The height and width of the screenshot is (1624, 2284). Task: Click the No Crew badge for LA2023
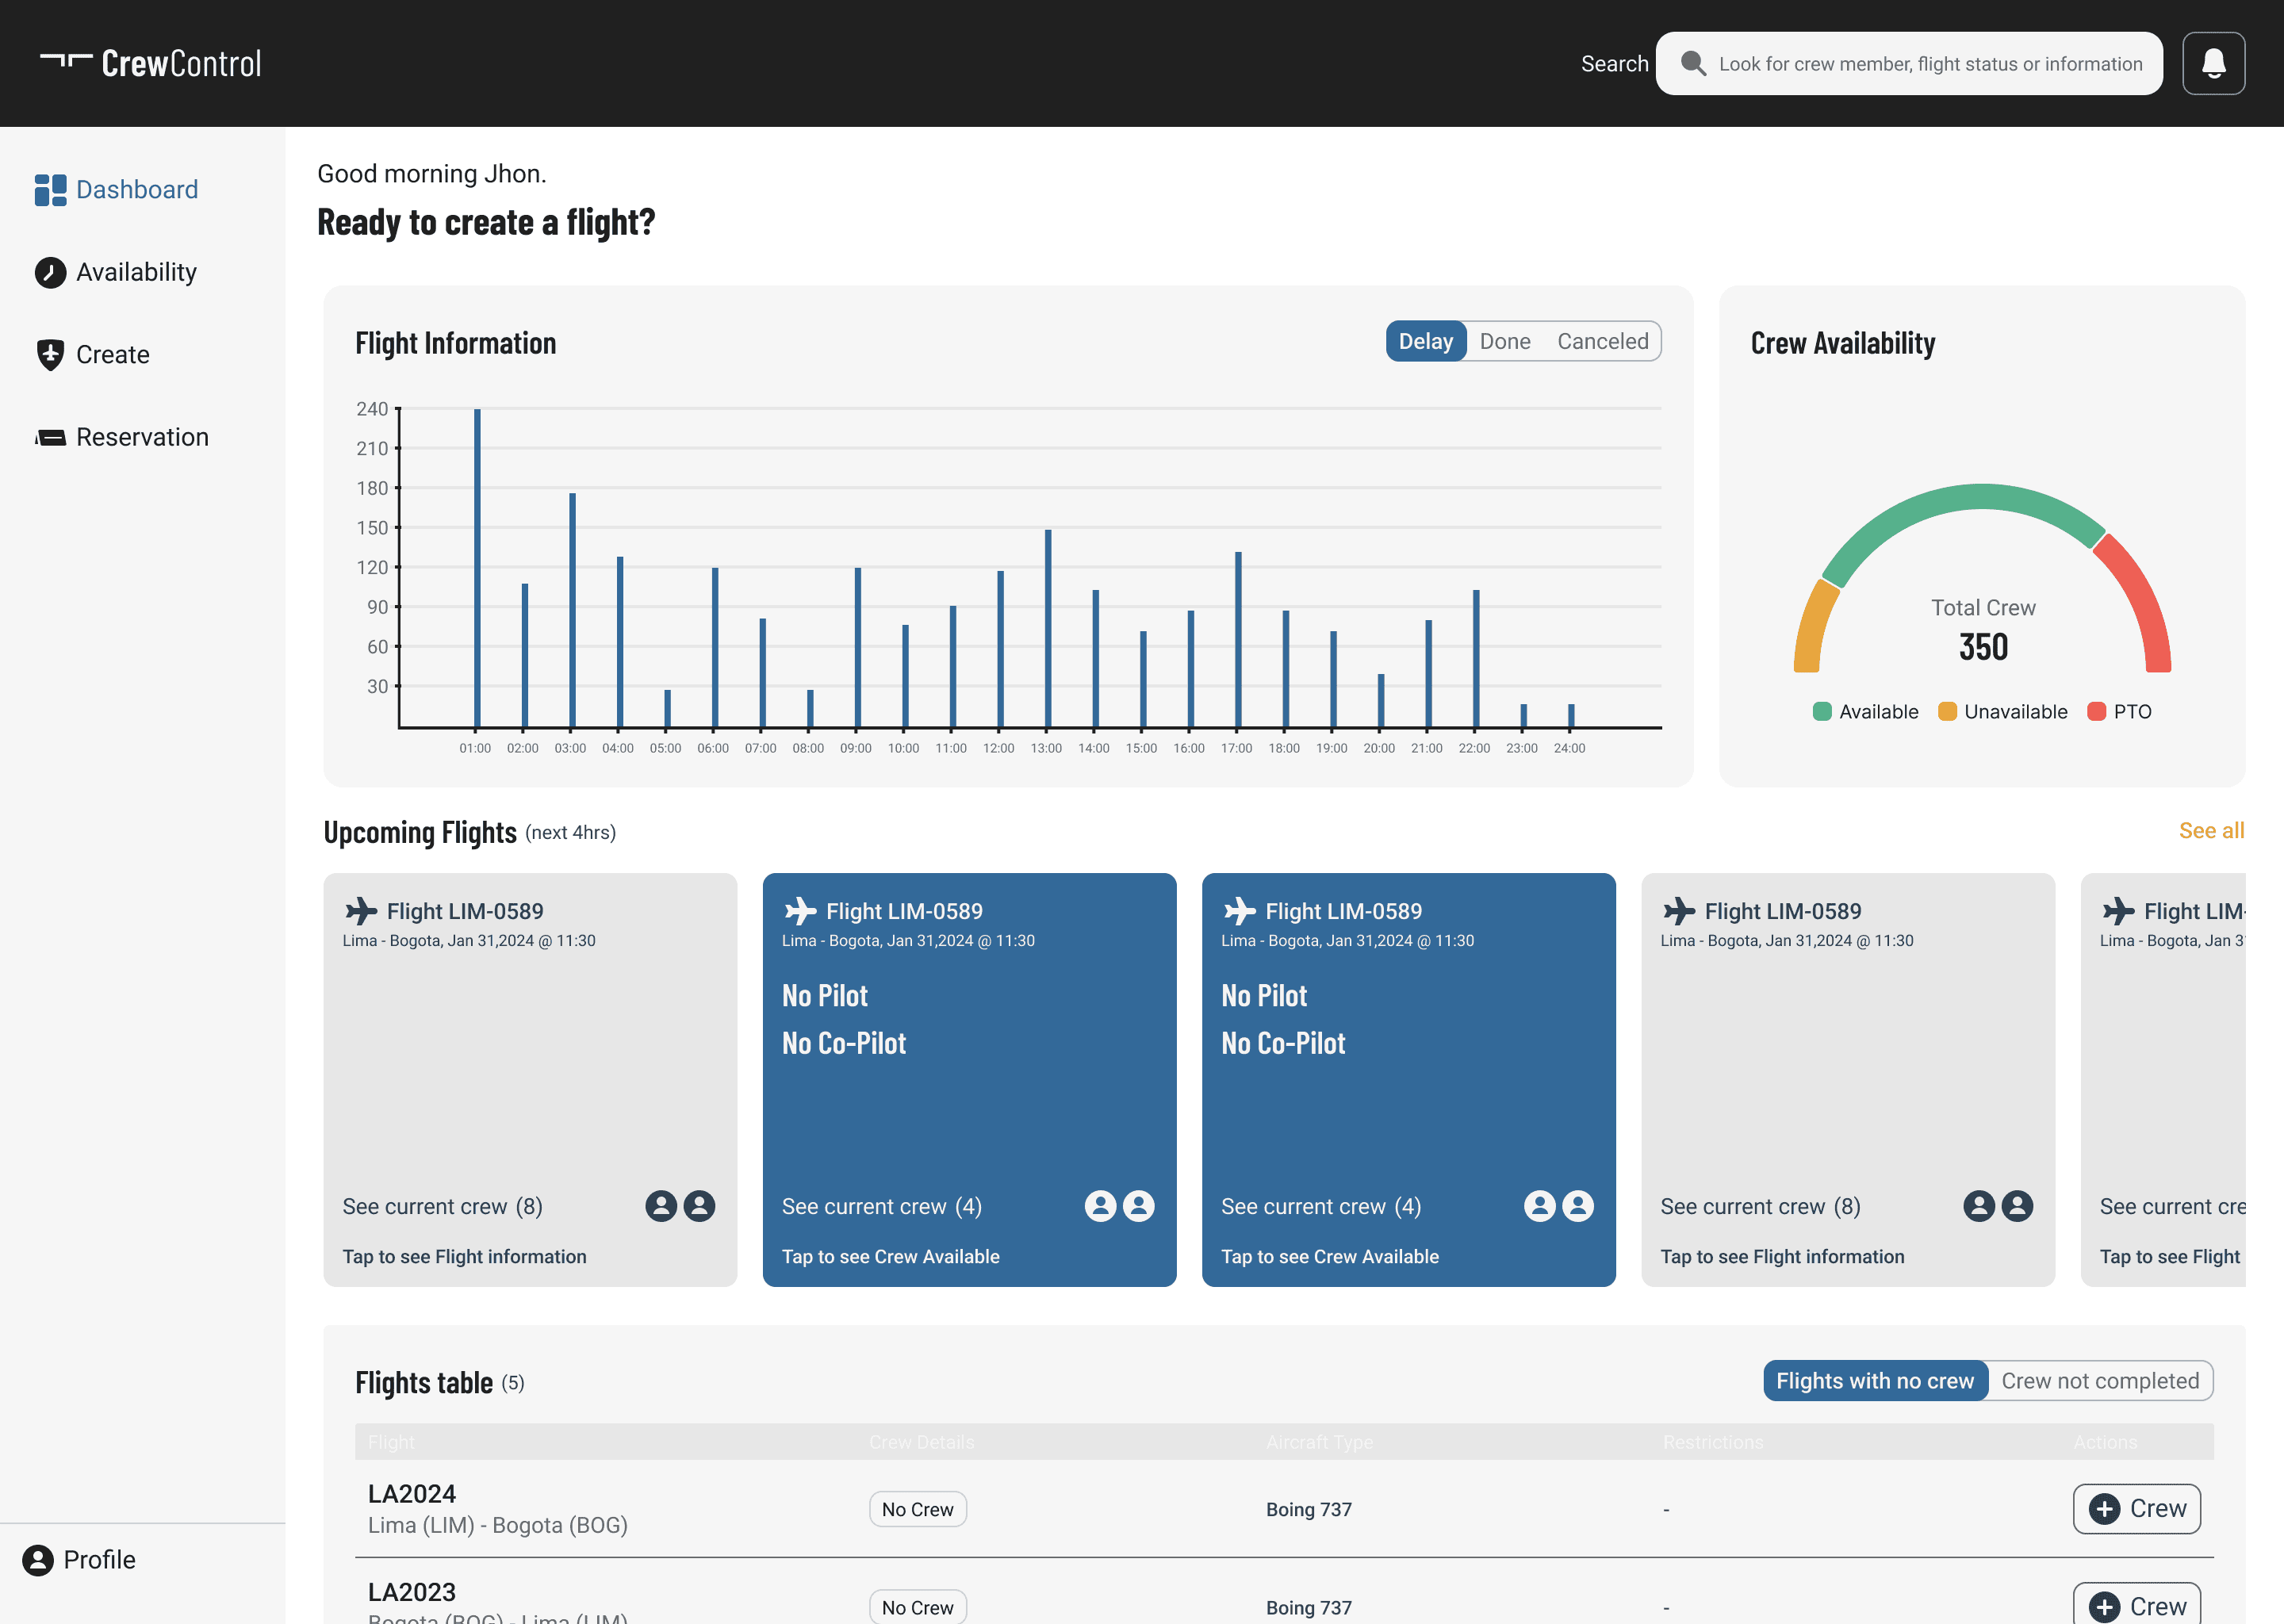click(x=917, y=1606)
